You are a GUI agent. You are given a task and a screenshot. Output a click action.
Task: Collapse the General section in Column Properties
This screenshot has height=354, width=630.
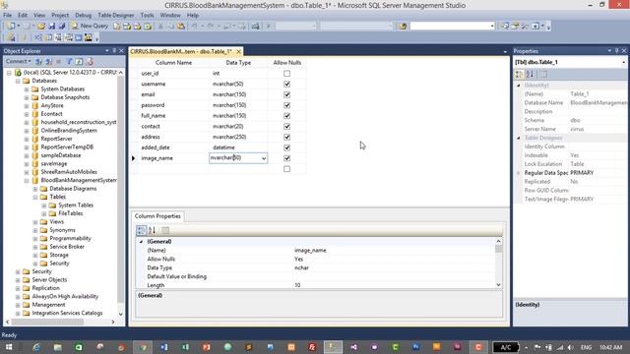[x=141, y=242]
